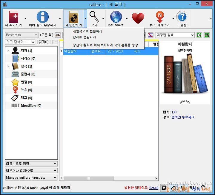Click the Help (도움말) question mark icon
Viewport: 215px width, 195px height.
pos(182,17)
